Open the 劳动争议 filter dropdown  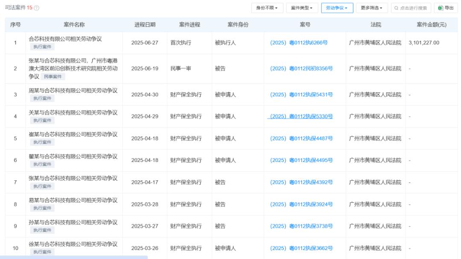tap(337, 8)
